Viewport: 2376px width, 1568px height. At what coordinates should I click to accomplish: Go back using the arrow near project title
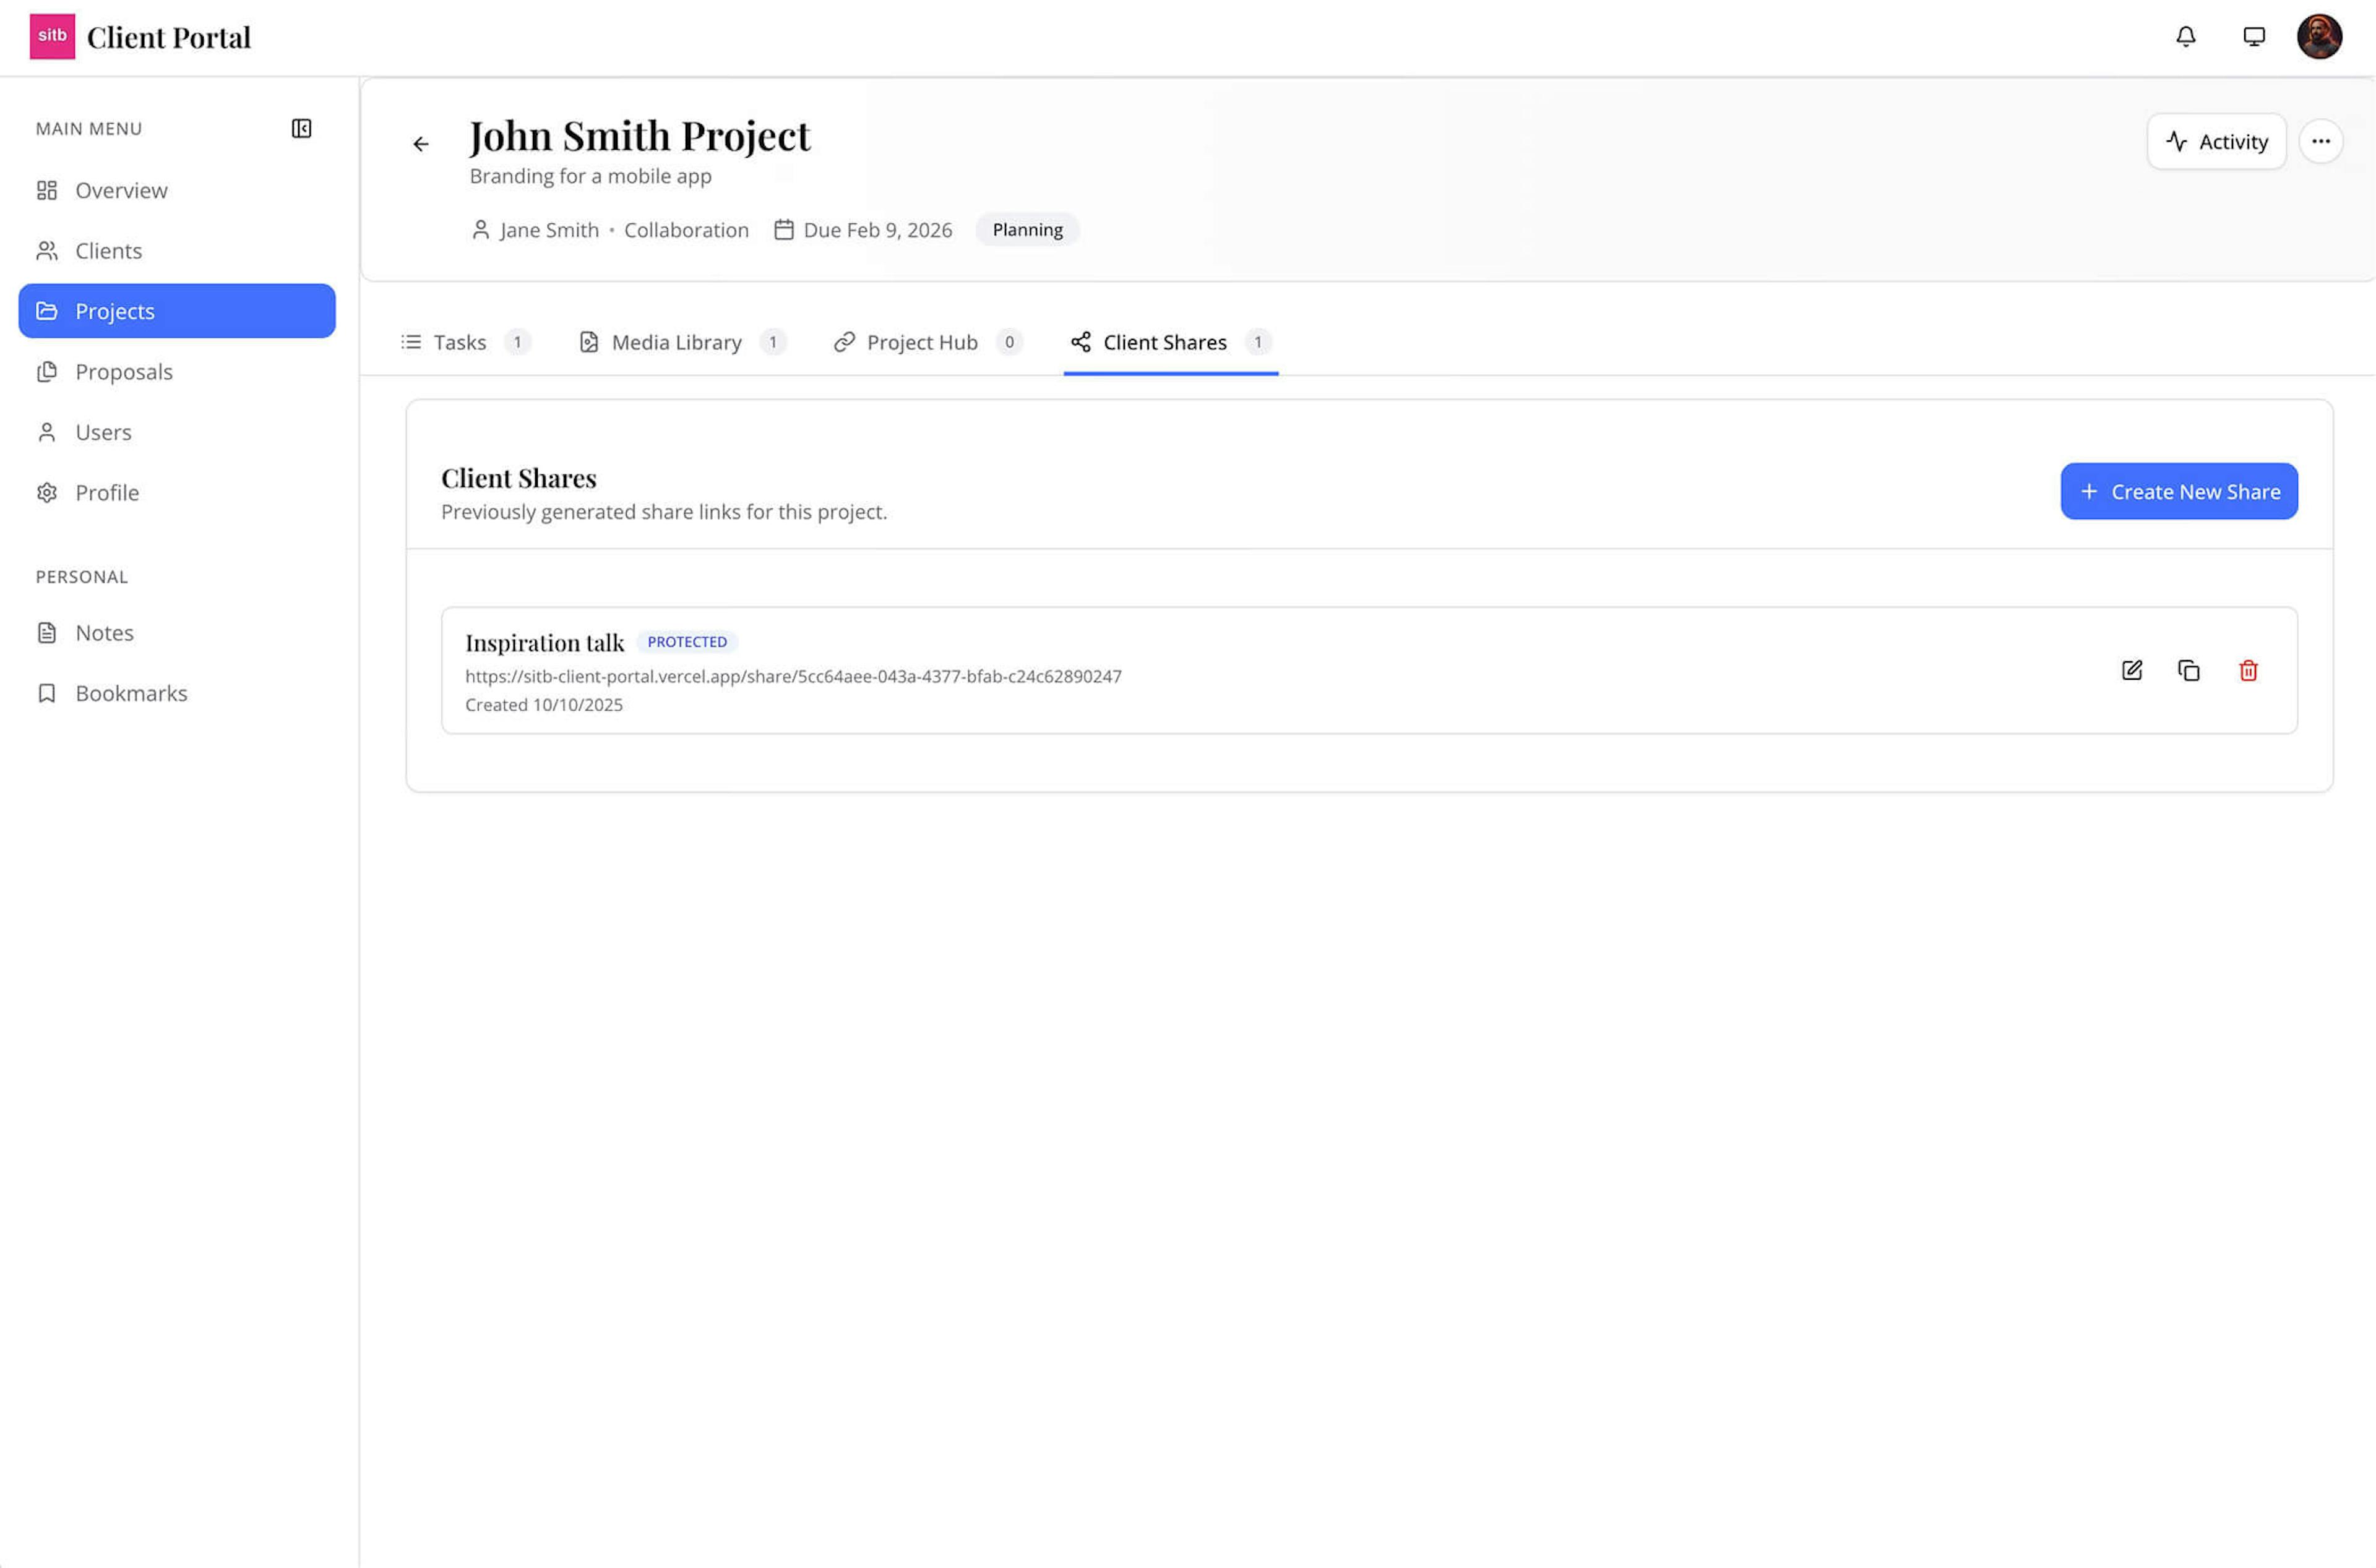(x=420, y=144)
